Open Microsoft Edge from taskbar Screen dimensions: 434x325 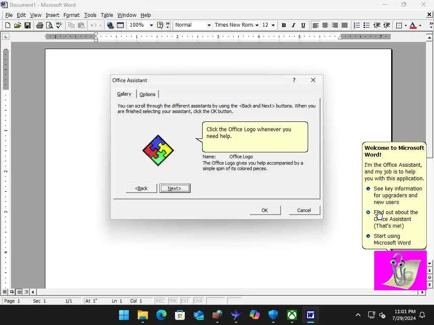tap(161, 315)
